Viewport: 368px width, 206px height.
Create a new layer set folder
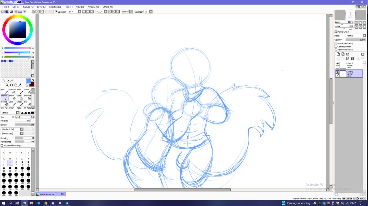pos(348,54)
